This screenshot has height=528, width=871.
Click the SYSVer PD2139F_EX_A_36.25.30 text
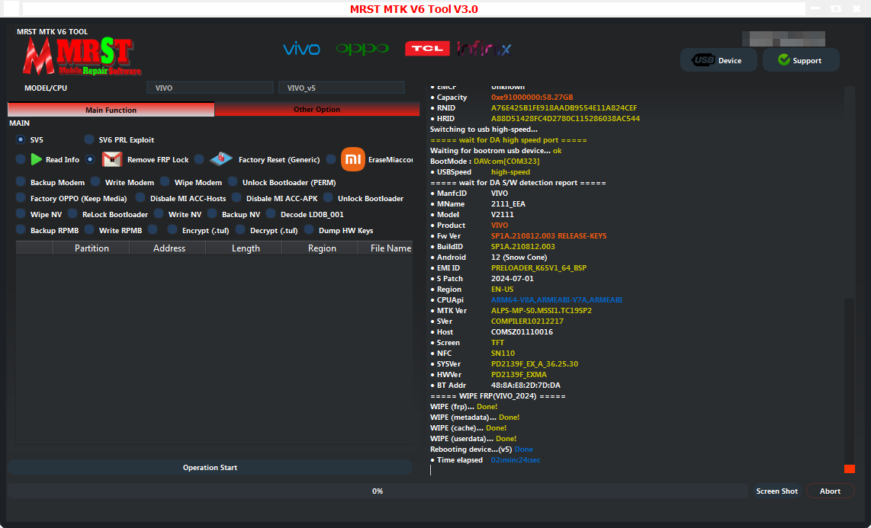(x=535, y=364)
